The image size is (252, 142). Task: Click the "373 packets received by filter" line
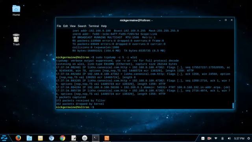point(81,101)
